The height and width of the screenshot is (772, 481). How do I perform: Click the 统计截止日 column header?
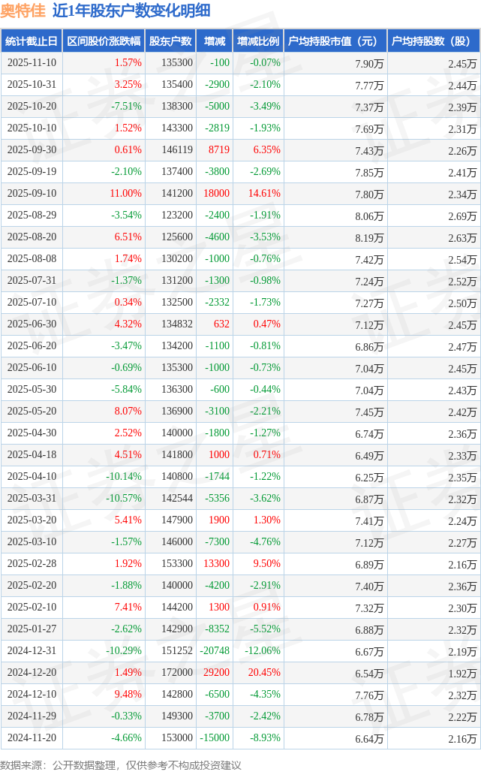(x=31, y=41)
